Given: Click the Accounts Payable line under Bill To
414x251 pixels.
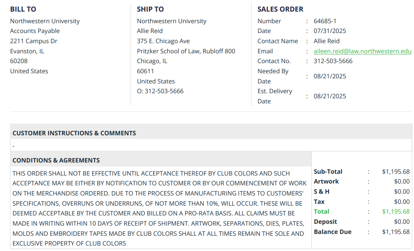Looking at the screenshot, I should [x=35, y=31].
